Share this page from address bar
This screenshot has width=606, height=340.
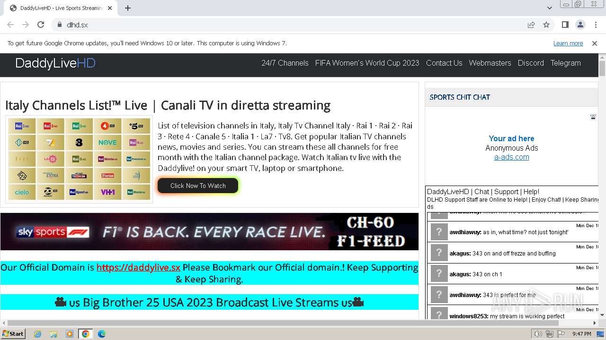pos(531,25)
